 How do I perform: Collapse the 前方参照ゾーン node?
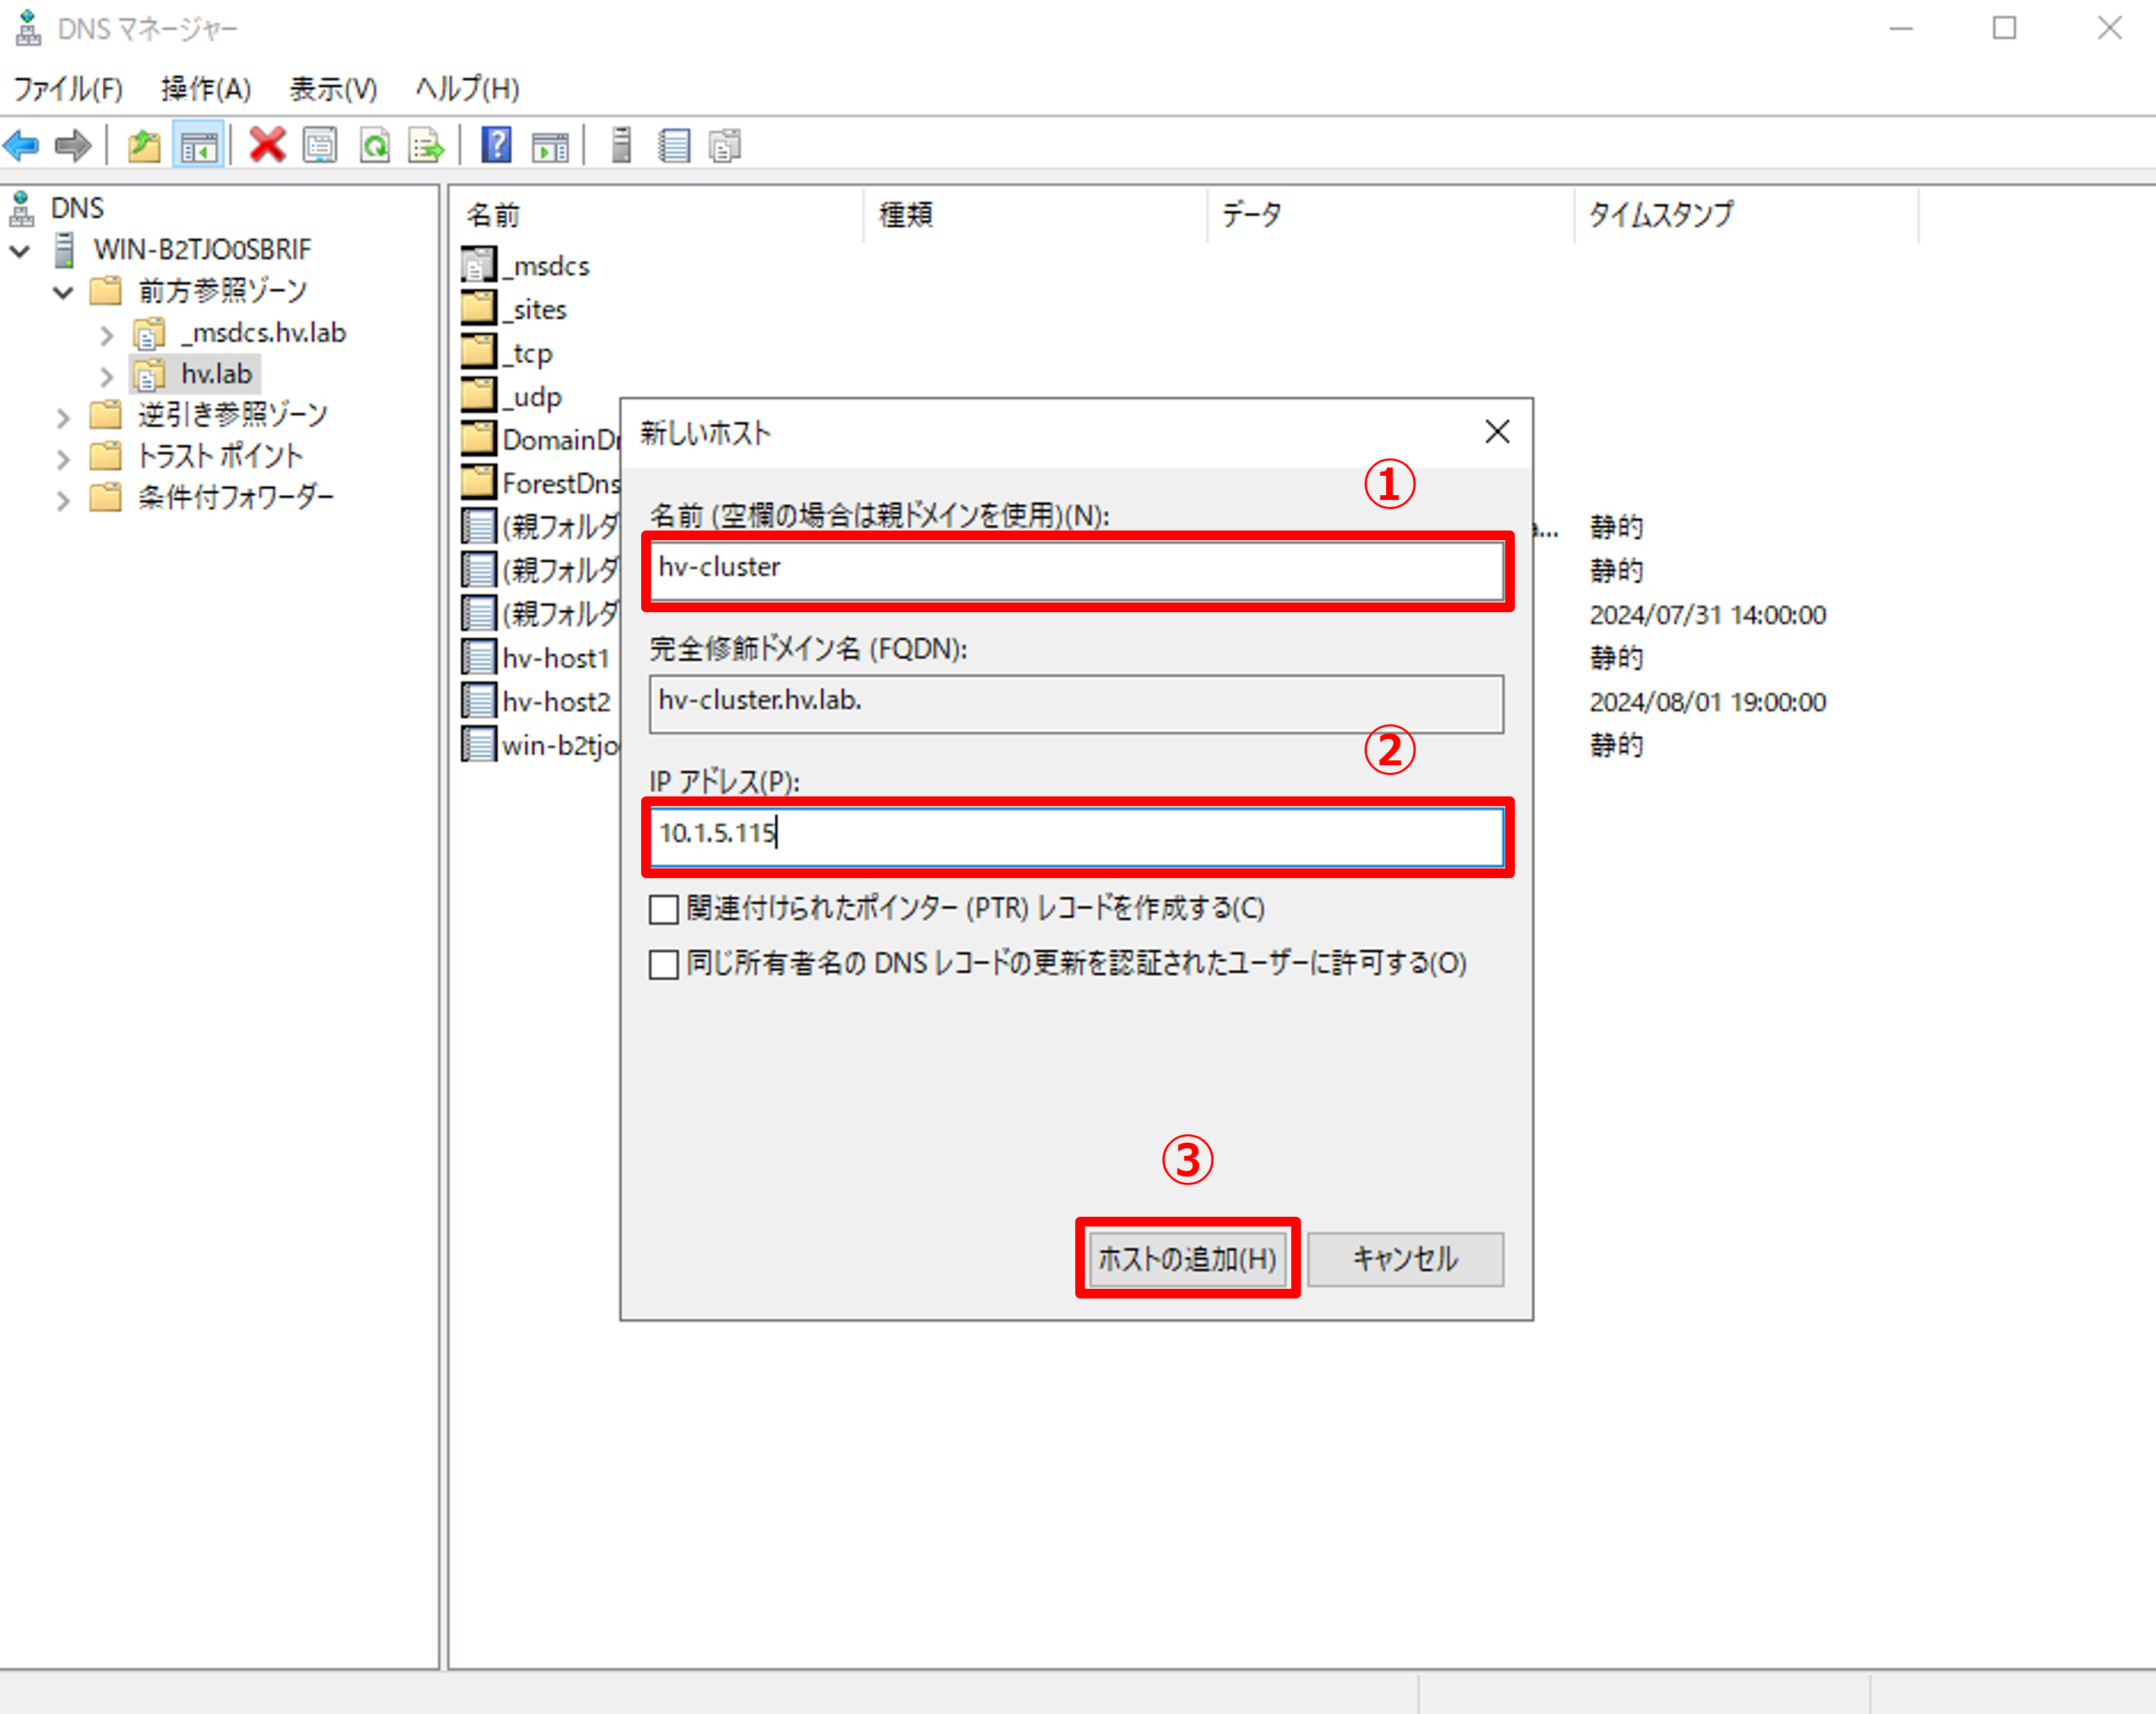pyautogui.click(x=63, y=292)
